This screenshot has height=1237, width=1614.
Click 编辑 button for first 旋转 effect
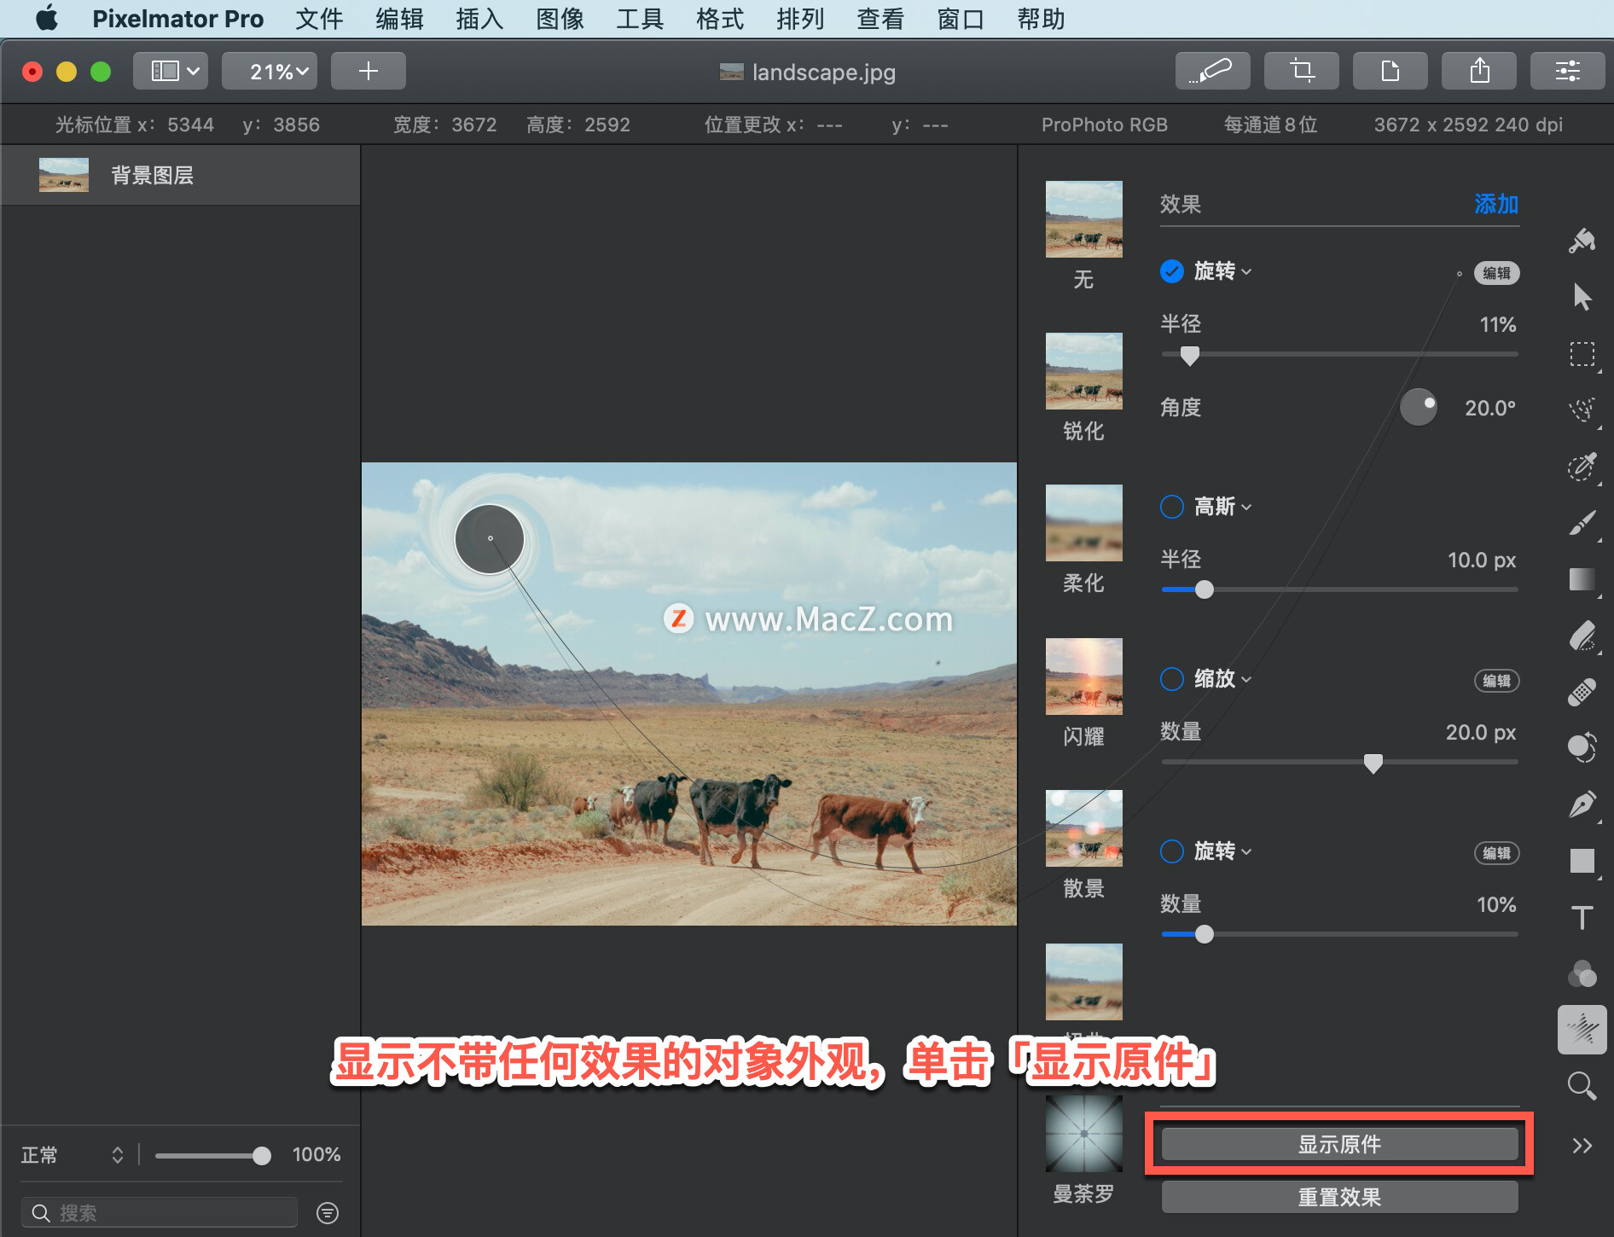click(1496, 273)
